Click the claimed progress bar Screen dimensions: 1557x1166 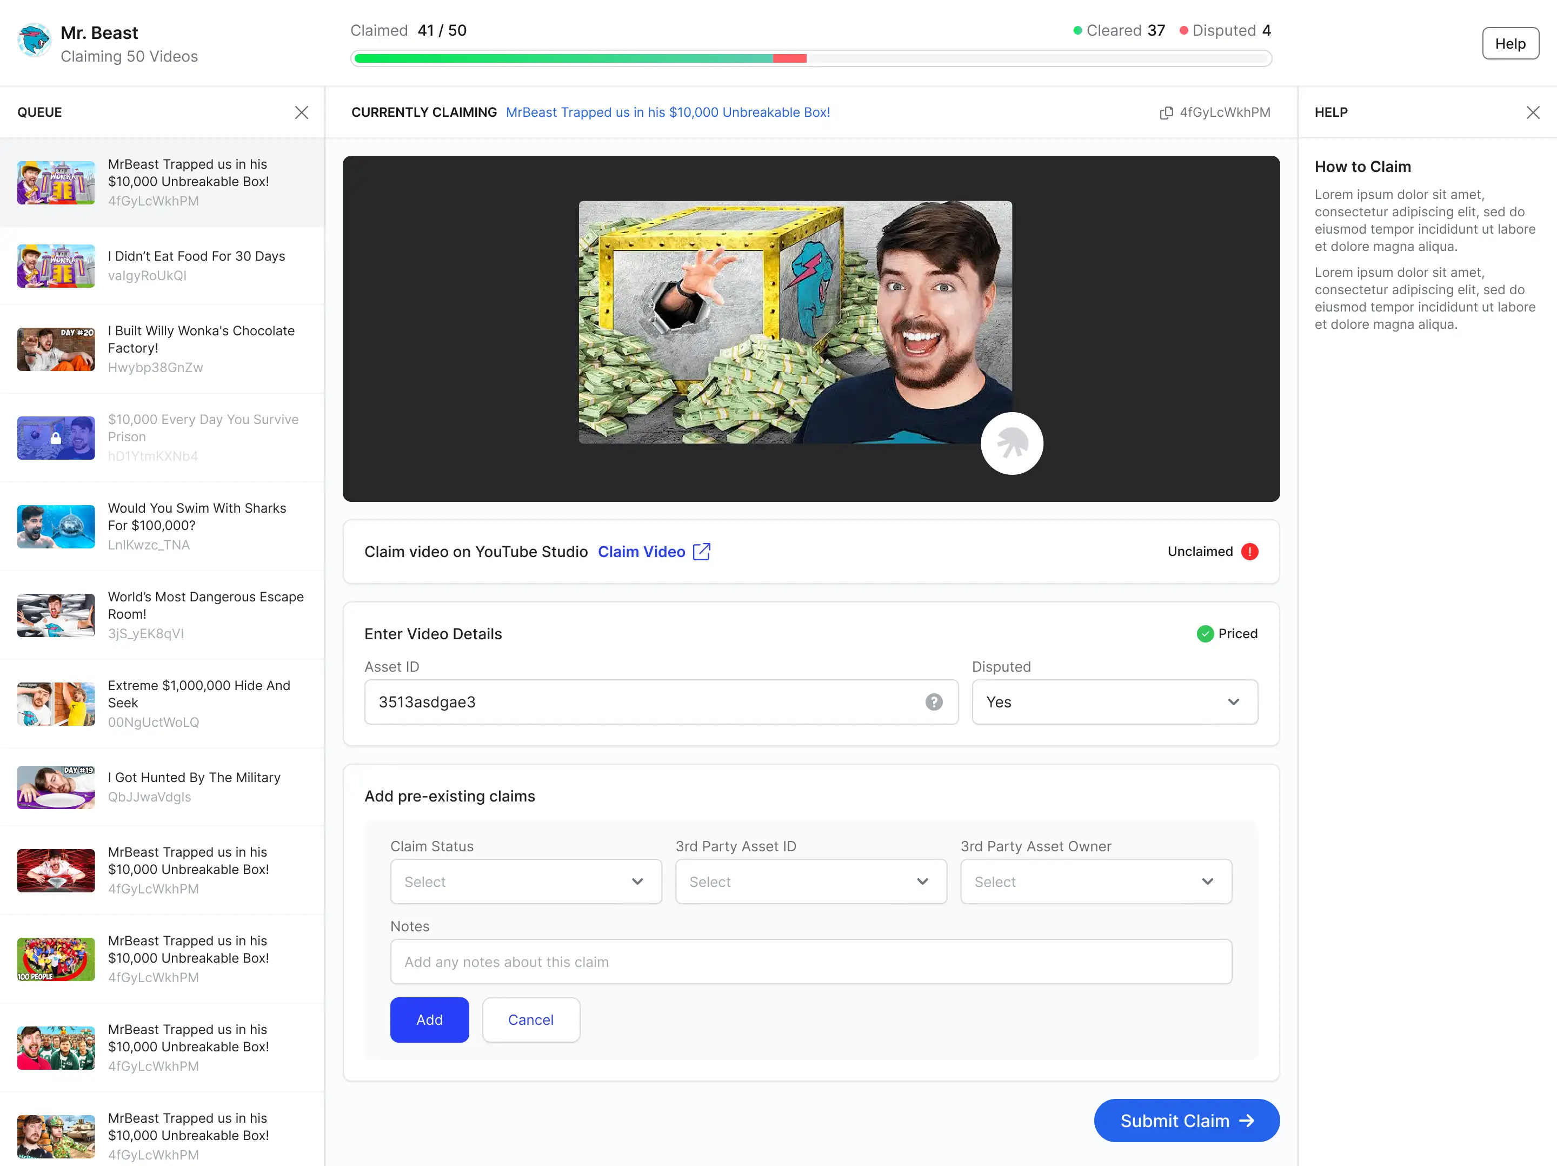(811, 58)
